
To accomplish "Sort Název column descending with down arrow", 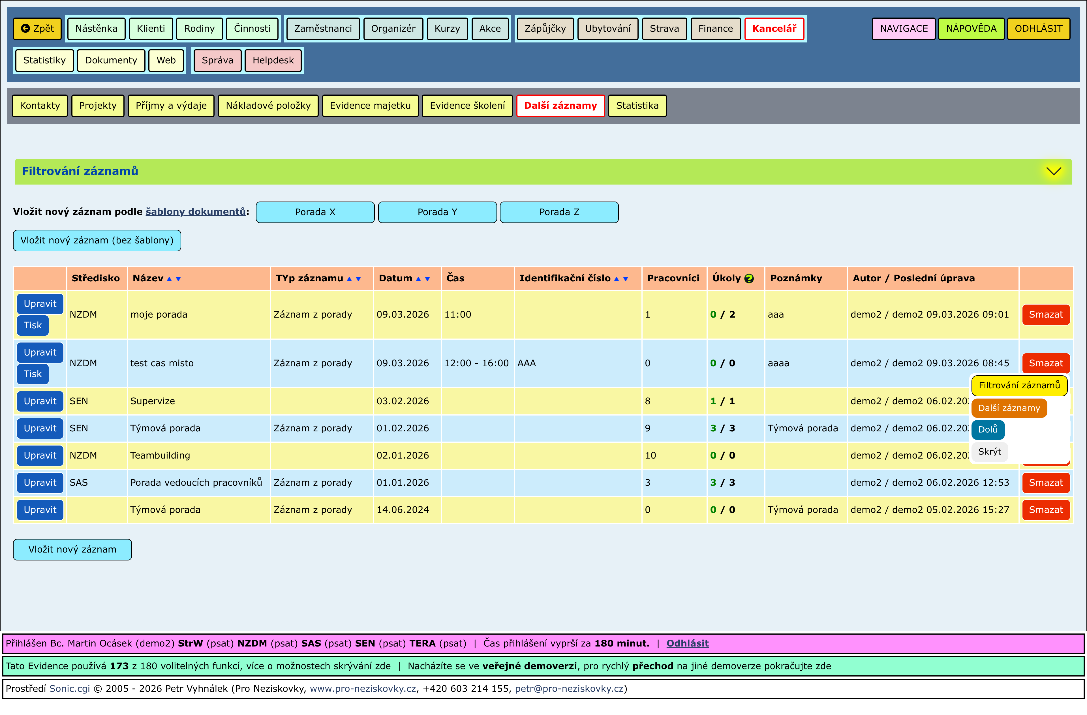I will (x=178, y=279).
